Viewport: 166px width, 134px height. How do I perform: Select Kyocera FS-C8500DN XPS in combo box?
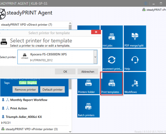pyautogui.click(x=57, y=57)
